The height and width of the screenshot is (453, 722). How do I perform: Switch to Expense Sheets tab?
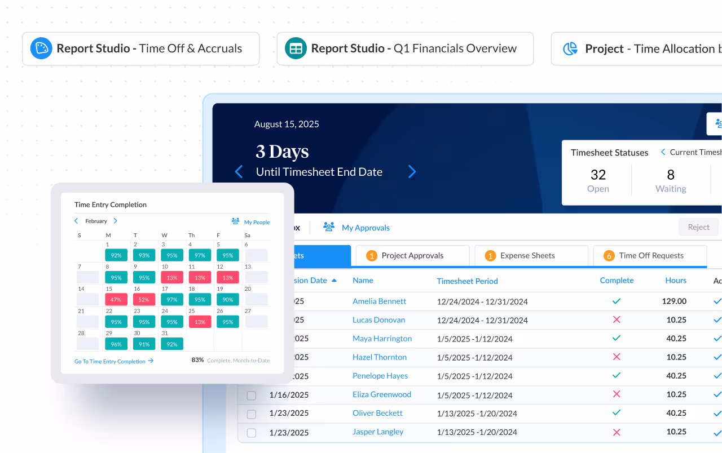click(x=531, y=256)
